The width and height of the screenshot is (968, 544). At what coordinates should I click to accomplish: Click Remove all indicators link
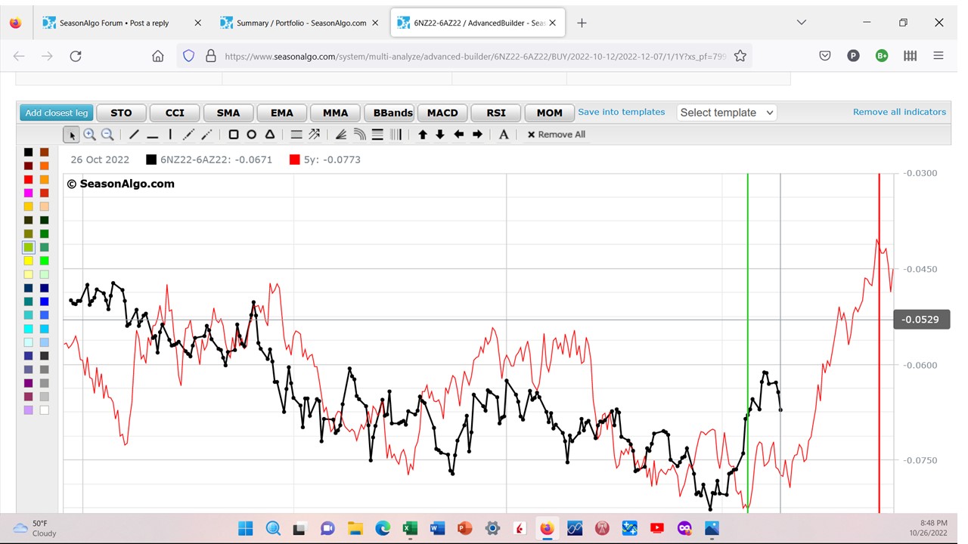[899, 112]
